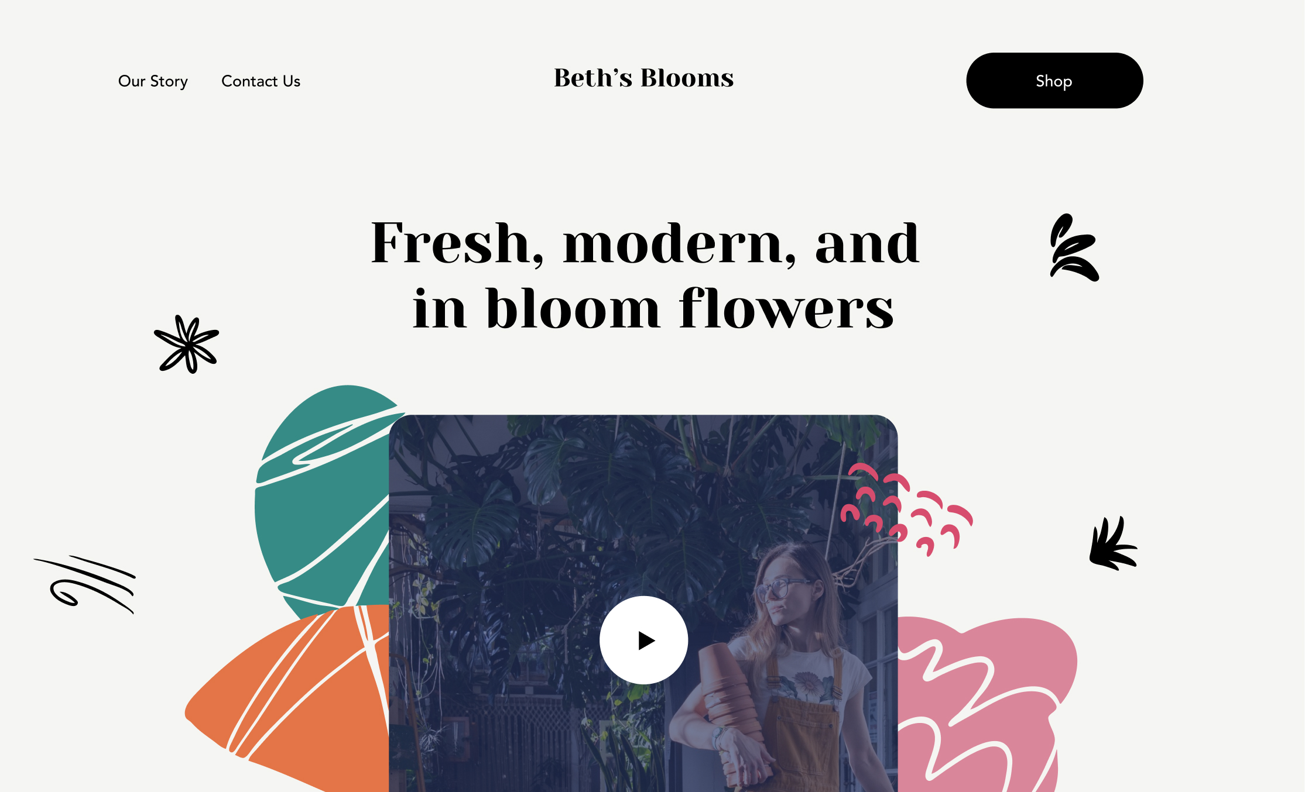Open the Contact Us link
The width and height of the screenshot is (1305, 792).
[x=261, y=81]
